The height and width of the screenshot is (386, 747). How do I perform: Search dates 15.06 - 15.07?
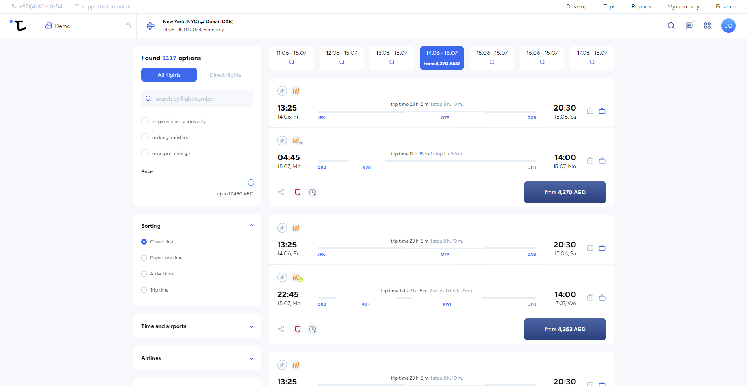tap(492, 58)
